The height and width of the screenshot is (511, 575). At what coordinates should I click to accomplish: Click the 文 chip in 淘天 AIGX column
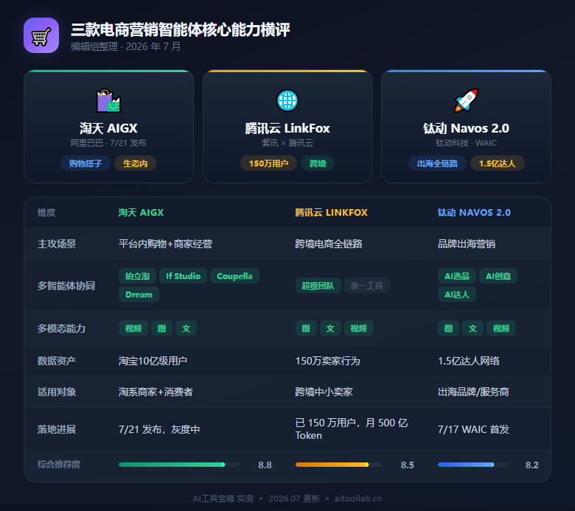point(187,328)
